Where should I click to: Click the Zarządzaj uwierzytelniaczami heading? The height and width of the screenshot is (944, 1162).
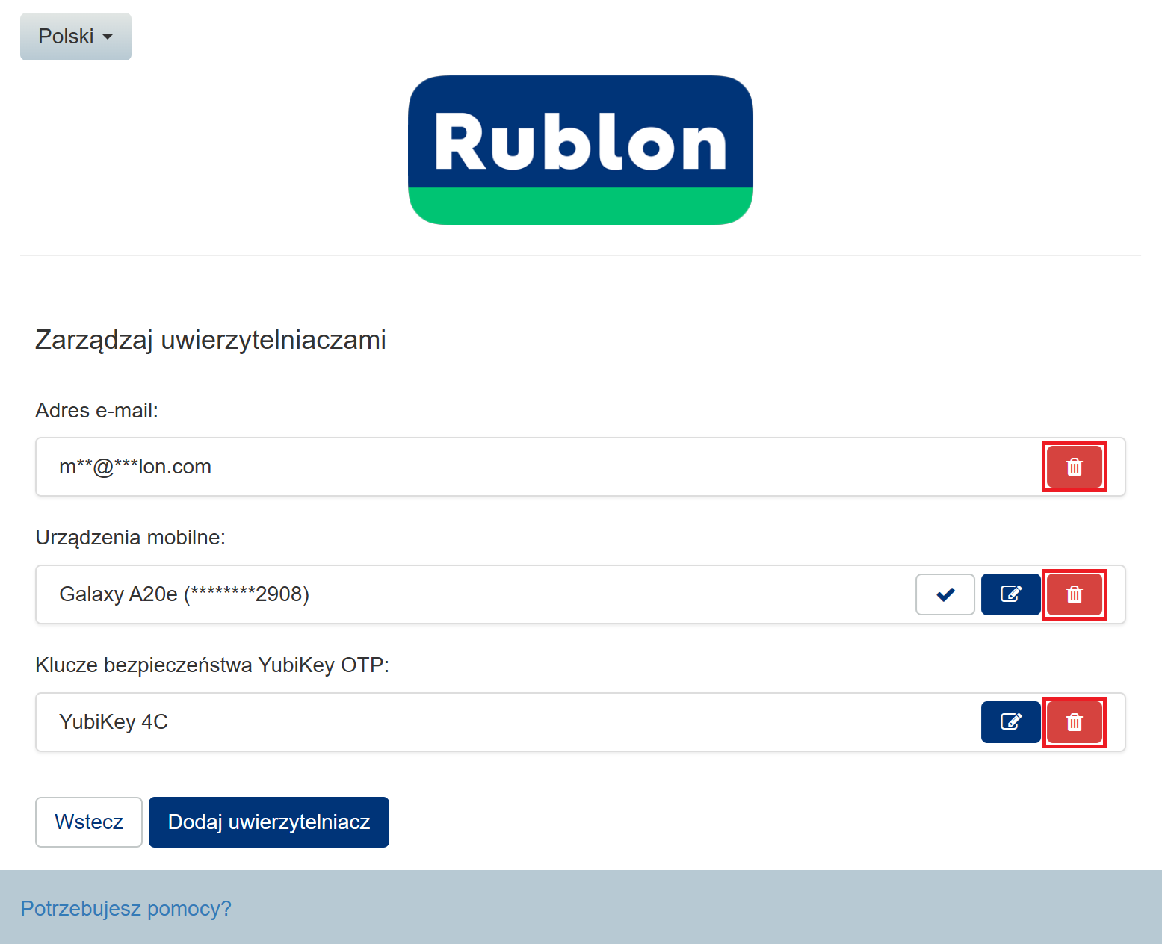tap(211, 340)
